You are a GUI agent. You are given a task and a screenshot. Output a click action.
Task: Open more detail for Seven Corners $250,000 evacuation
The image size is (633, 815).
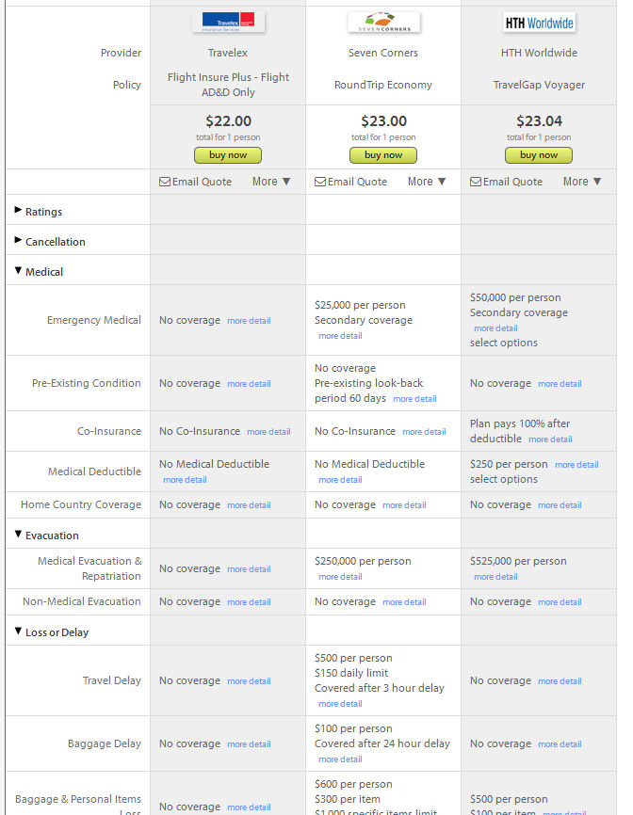pyautogui.click(x=340, y=576)
